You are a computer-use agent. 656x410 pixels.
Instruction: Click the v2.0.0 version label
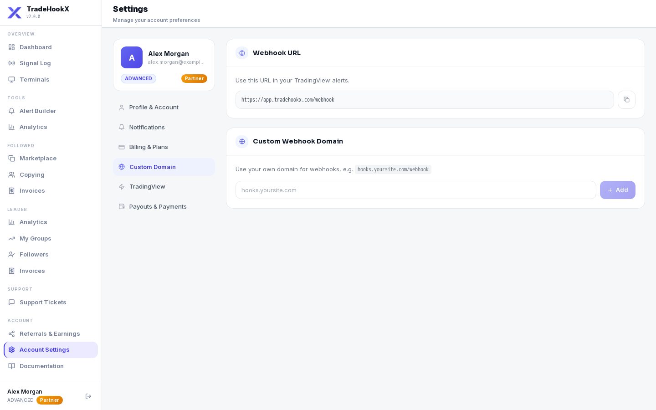click(33, 17)
